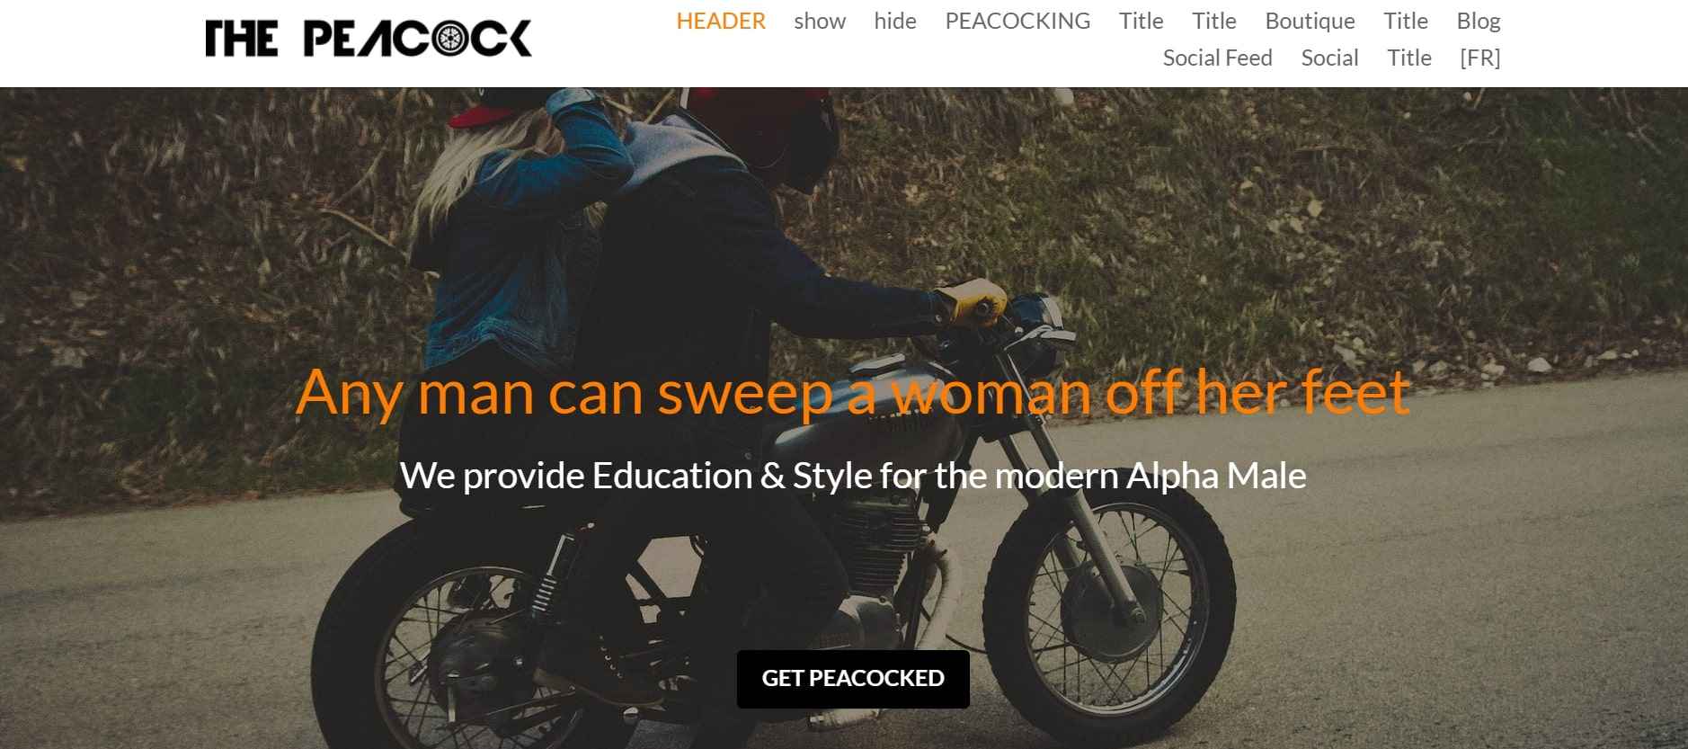Go to the PEACOCKING section
The height and width of the screenshot is (749, 1688).
point(1017,21)
